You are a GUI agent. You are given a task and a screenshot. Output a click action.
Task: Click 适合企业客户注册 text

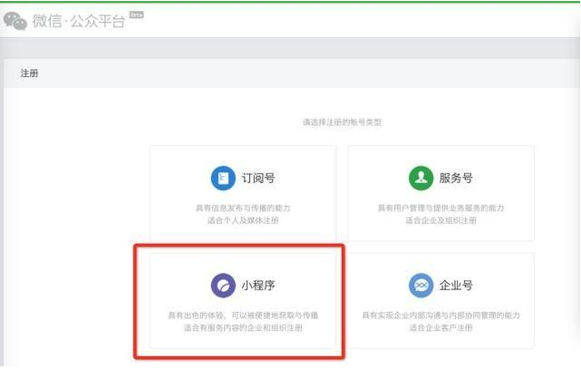[441, 328]
